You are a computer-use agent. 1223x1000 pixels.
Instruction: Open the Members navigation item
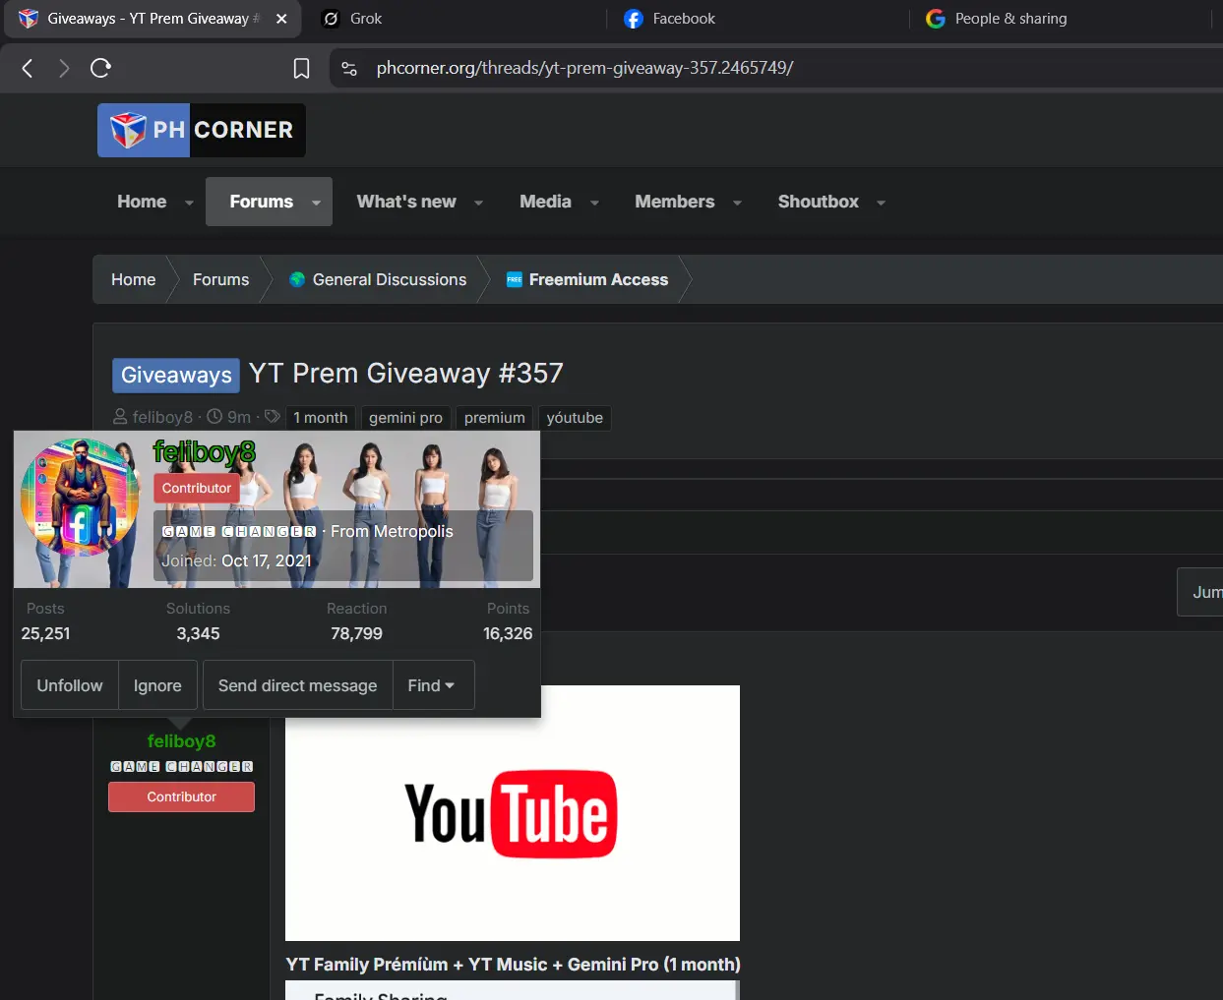675,202
